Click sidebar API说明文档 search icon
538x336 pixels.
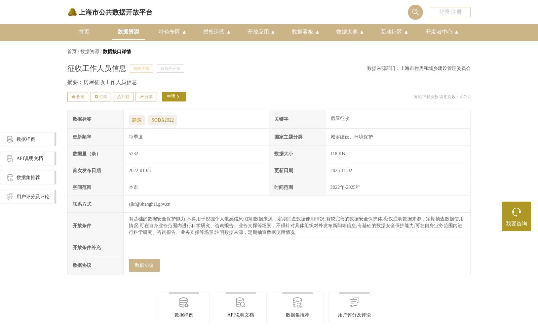tap(10, 158)
